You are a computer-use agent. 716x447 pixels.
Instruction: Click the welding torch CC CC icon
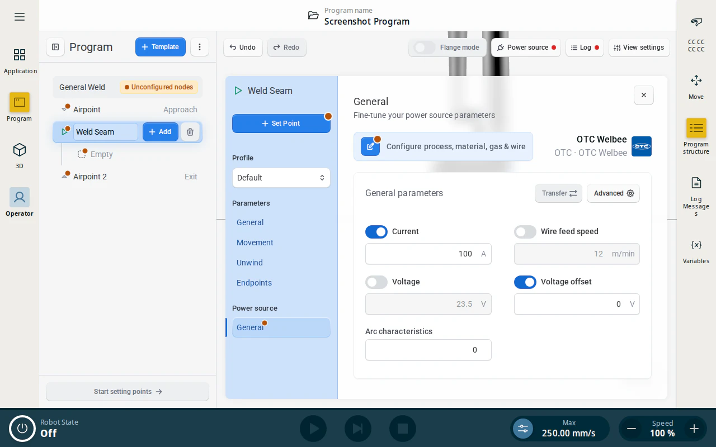696,22
